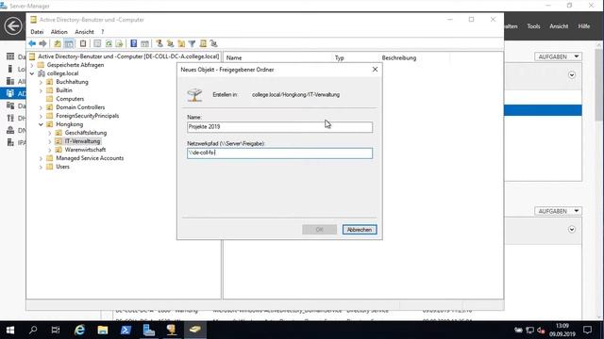Click the Export list icon in the toolbar
The height and width of the screenshot is (339, 604).
pyautogui.click(x=120, y=44)
